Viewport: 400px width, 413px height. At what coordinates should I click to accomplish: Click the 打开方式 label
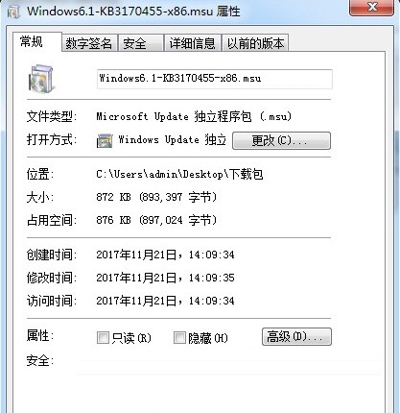point(52,140)
